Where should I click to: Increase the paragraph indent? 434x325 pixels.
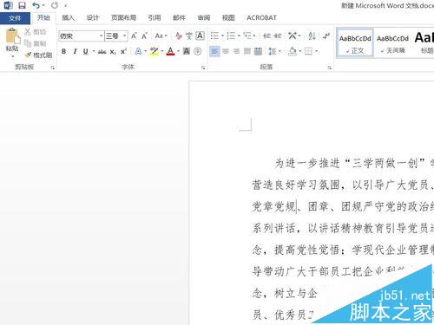278,36
